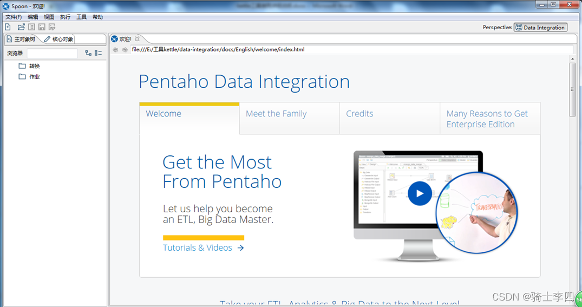Viewport: 582px width, 307px height.
Task: Click the circular instructor video thumbnail
Action: (x=476, y=213)
